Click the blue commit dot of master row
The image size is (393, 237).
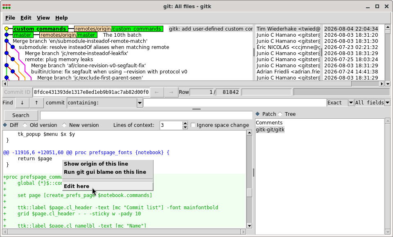7,35
